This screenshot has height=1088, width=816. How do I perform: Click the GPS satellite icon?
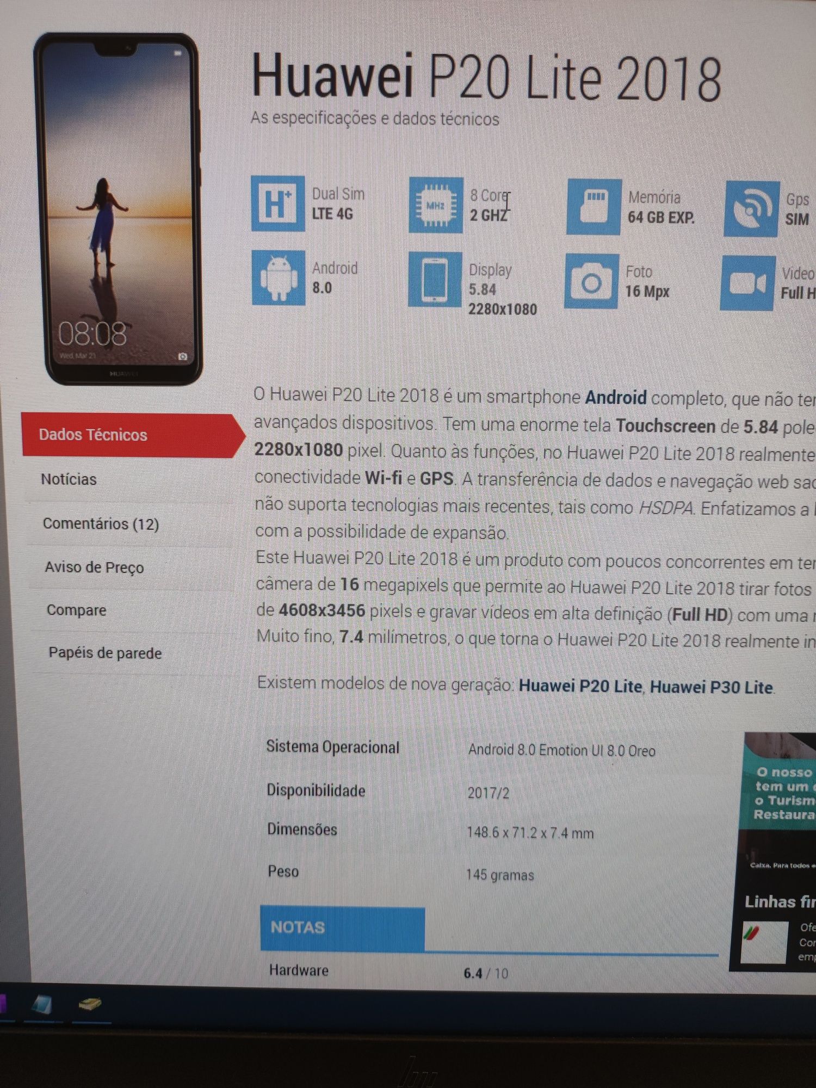(751, 209)
